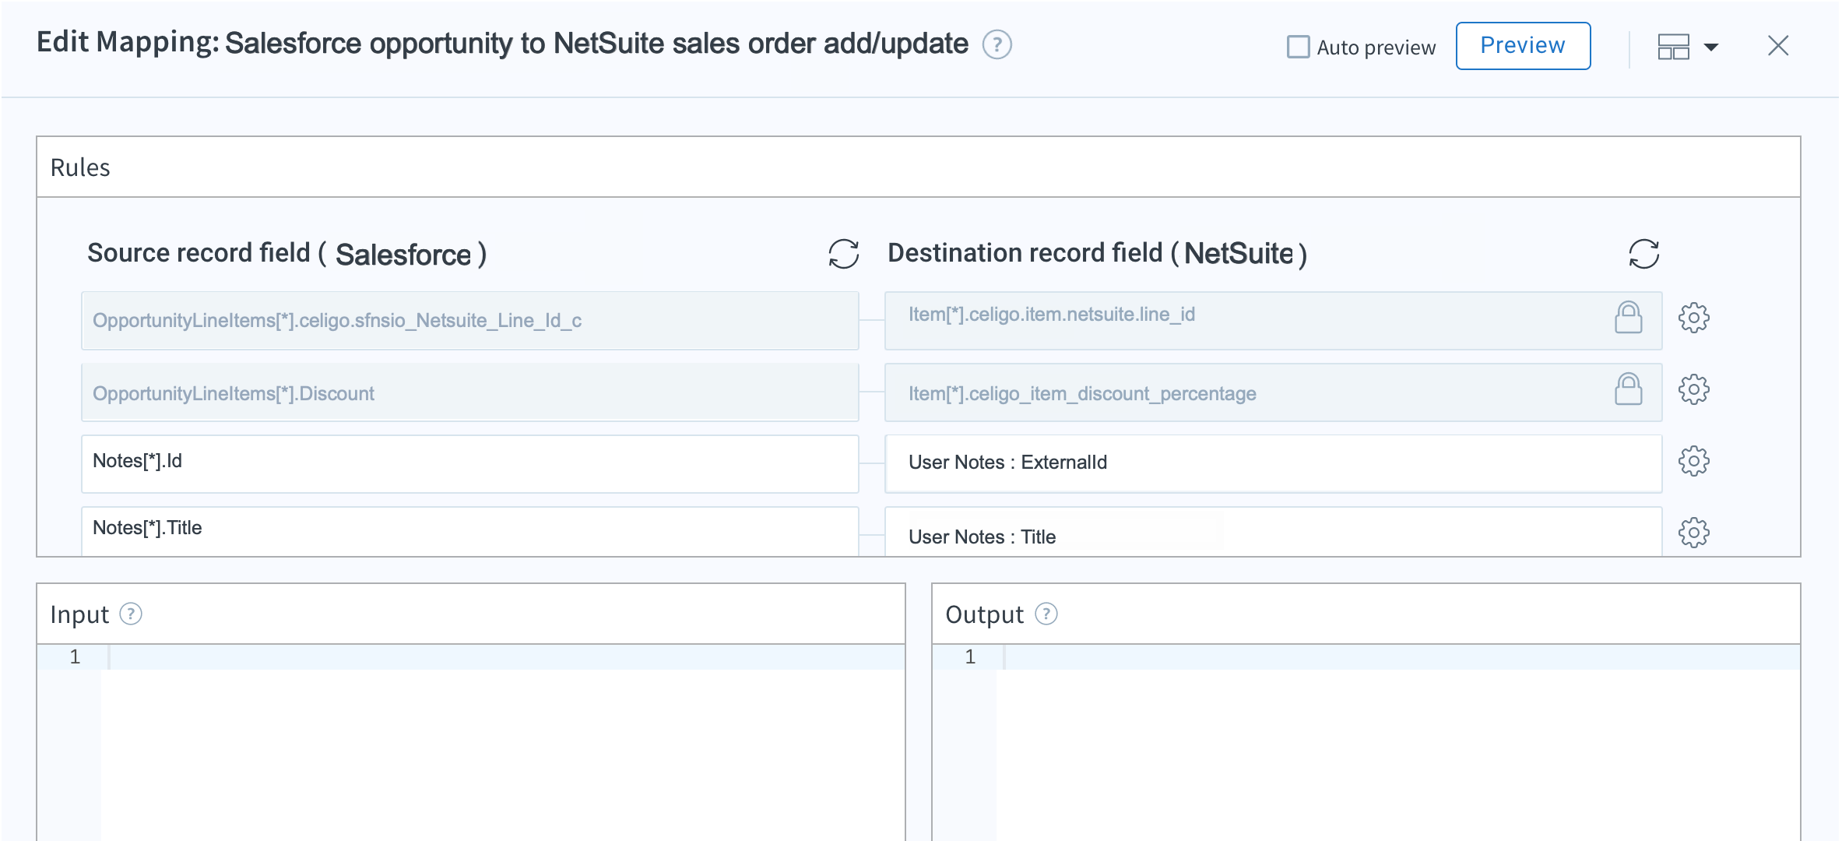Close the Edit Mapping dialog
Screen dimensions: 1842x841
1778,46
